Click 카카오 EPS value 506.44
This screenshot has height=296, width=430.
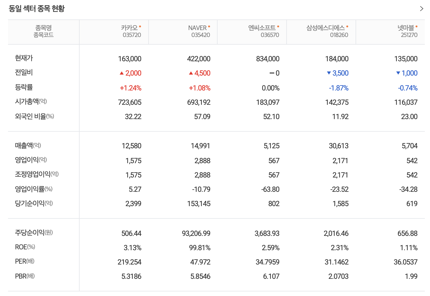131,233
